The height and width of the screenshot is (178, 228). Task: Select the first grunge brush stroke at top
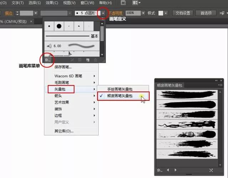(187, 94)
